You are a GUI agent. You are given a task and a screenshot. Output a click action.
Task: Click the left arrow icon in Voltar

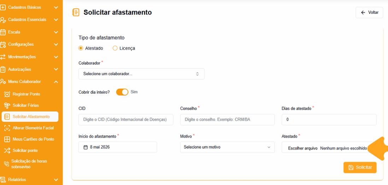(x=363, y=13)
